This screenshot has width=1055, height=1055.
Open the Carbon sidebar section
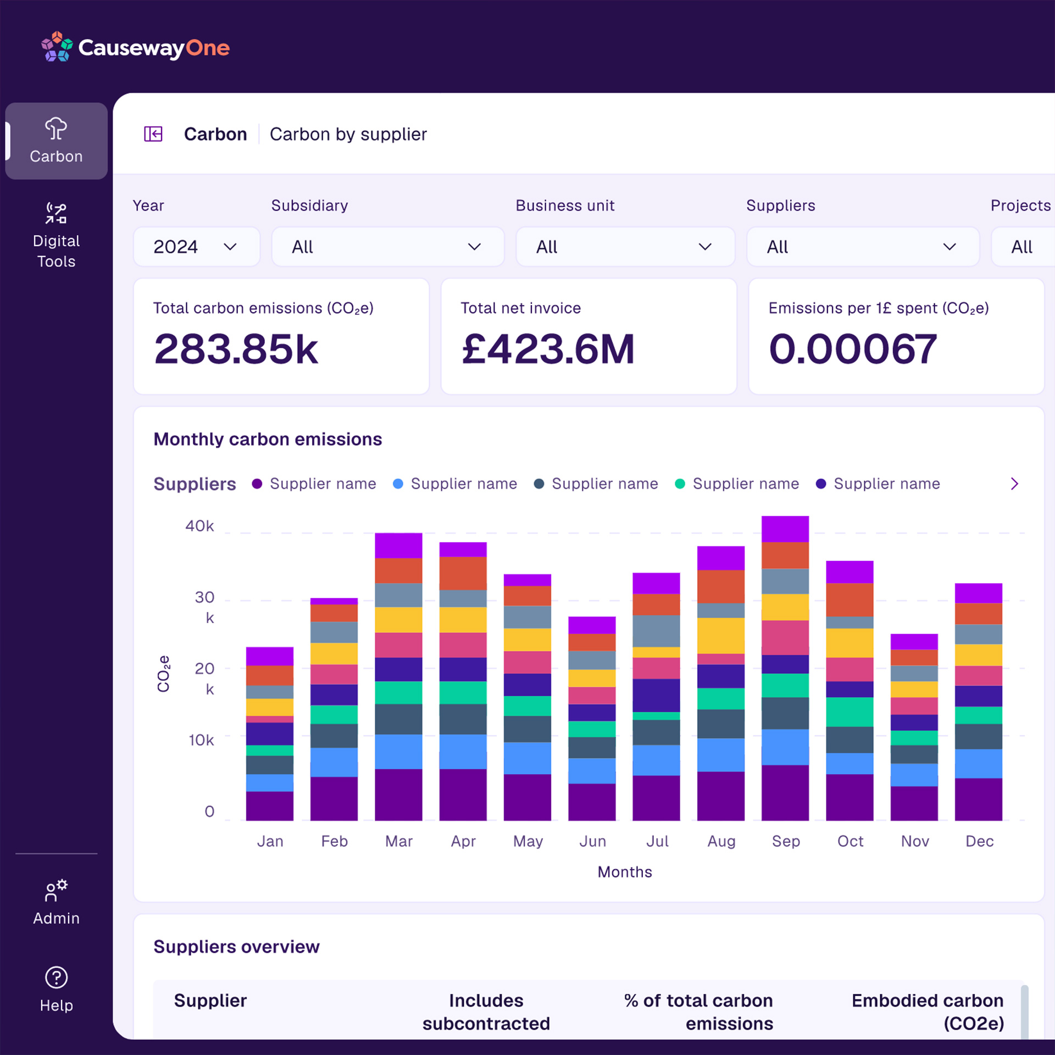(x=56, y=141)
